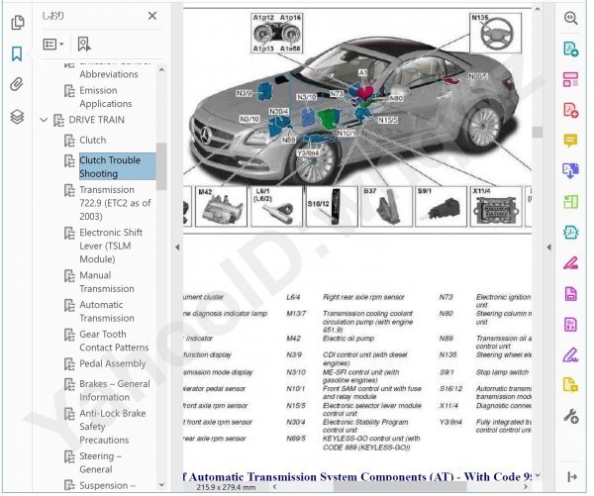Click the bookmarks list scroll-down arrow
This screenshot has height=496, width=594.
point(161,485)
